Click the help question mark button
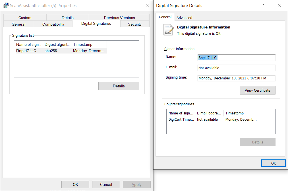 (263, 6)
